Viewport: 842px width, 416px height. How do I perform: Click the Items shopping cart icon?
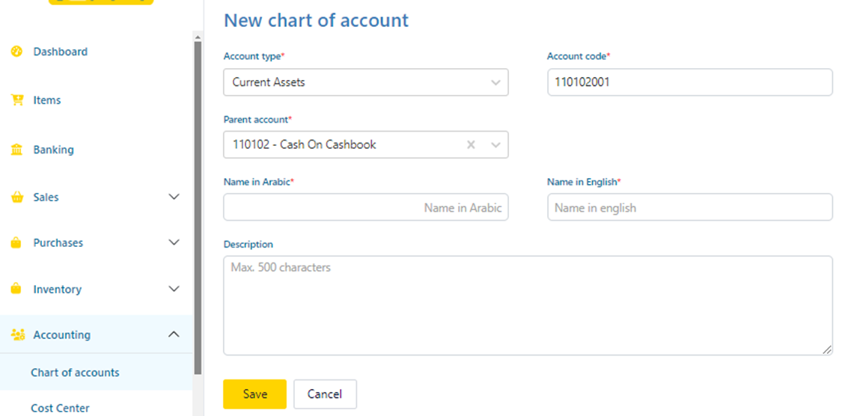click(16, 100)
